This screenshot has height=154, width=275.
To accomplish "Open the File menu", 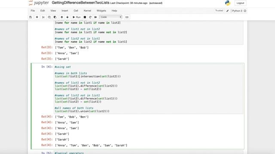I will 33,11.
